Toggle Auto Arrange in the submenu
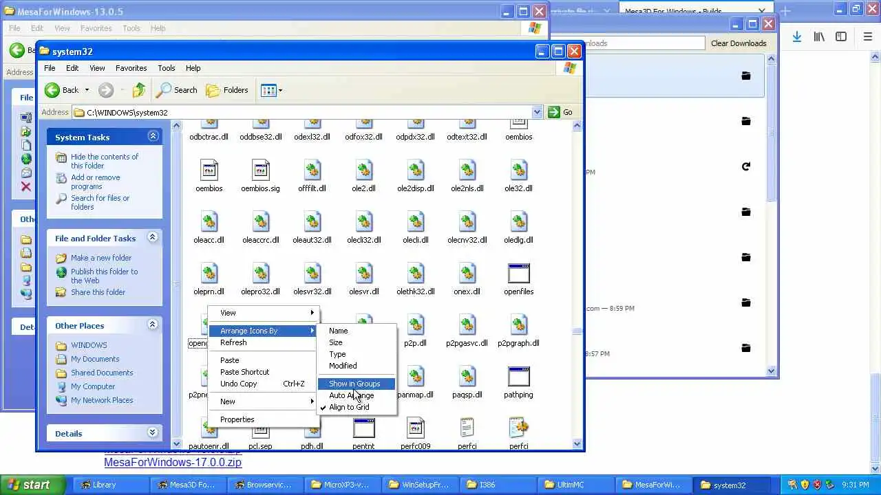Screen dimensions: 881x495 (x=357, y=395)
